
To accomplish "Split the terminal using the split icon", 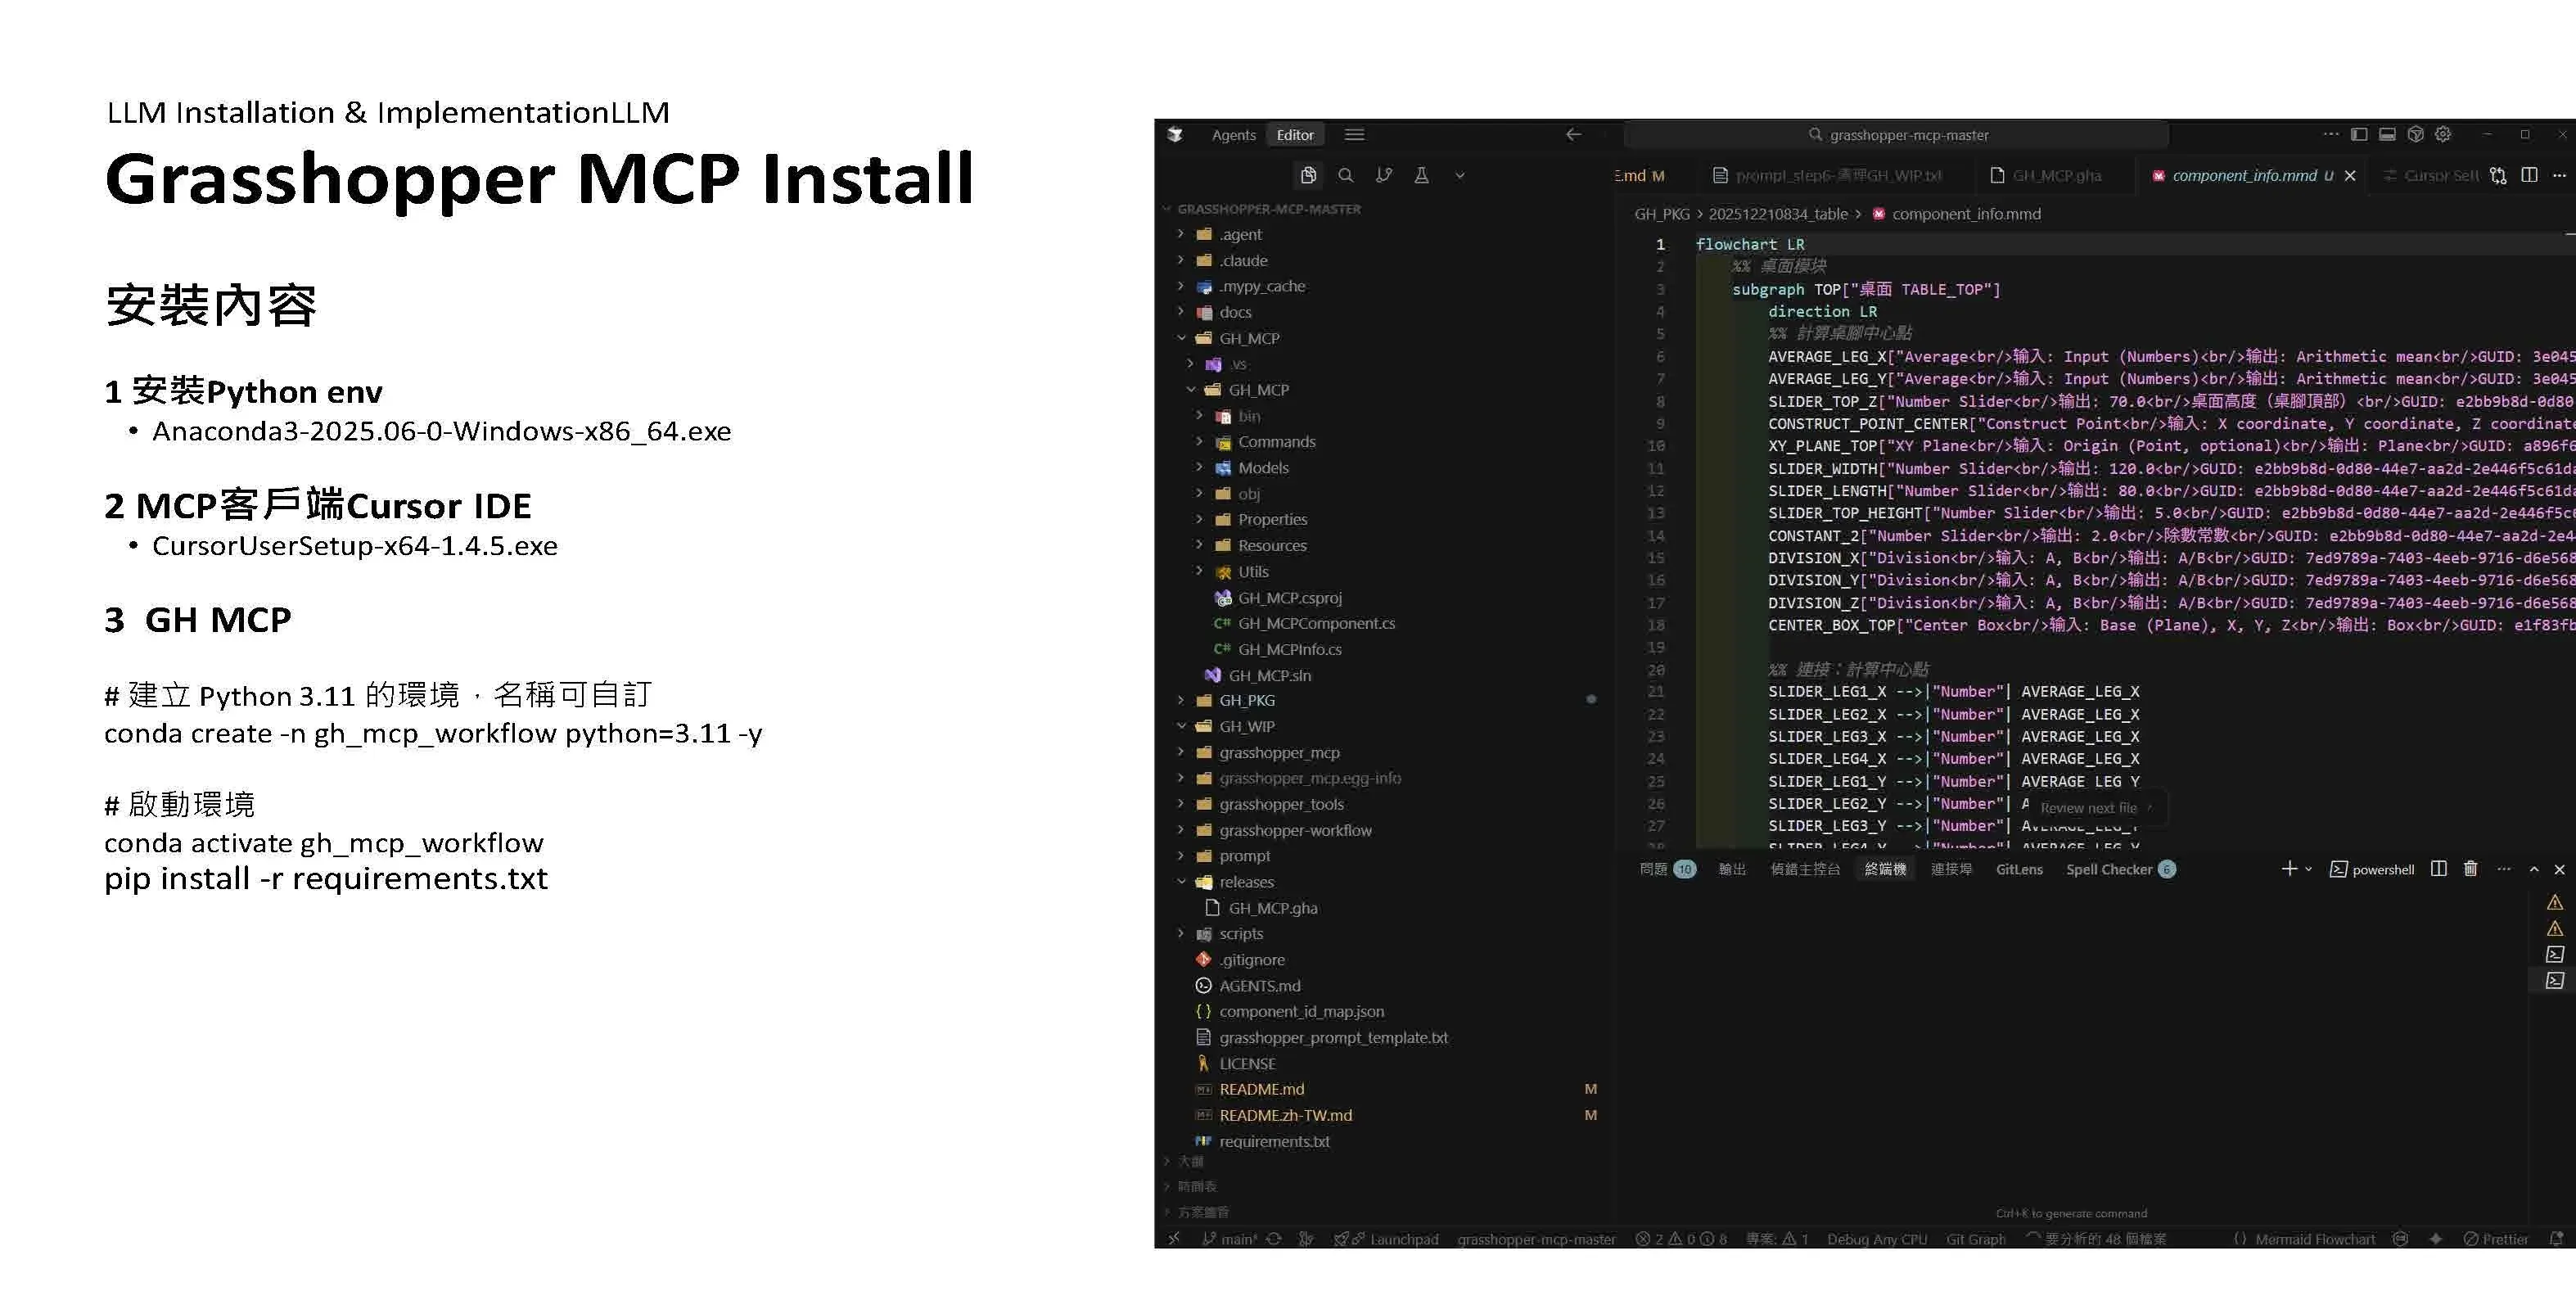I will point(2439,869).
